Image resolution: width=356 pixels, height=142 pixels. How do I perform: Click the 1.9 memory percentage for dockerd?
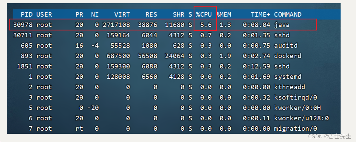coord(225,56)
